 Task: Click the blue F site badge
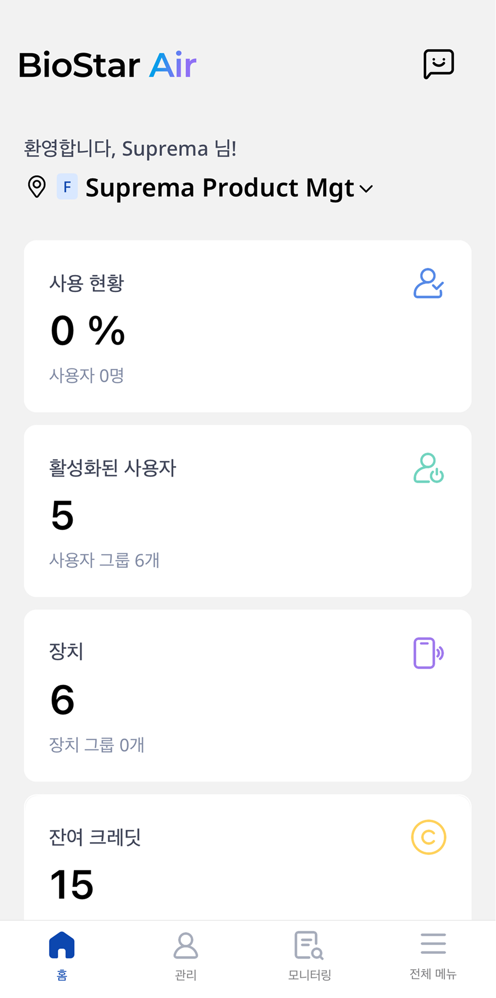[x=67, y=187]
